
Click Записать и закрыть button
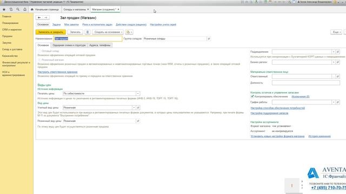tap(50, 32)
